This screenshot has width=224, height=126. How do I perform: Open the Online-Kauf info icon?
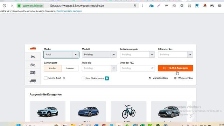point(64,78)
